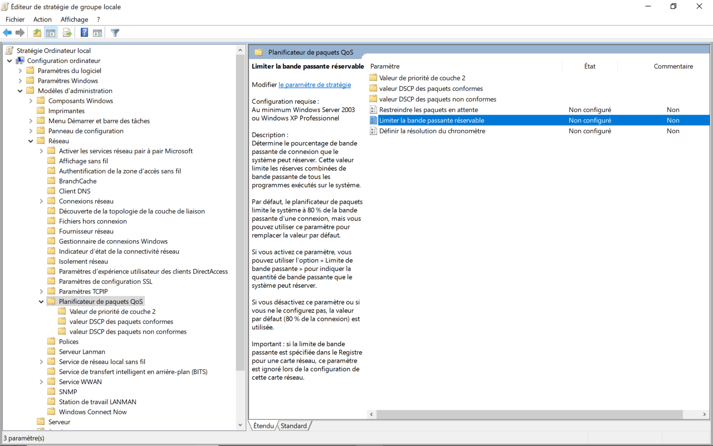Open le paramètre de stratégie link

point(315,85)
